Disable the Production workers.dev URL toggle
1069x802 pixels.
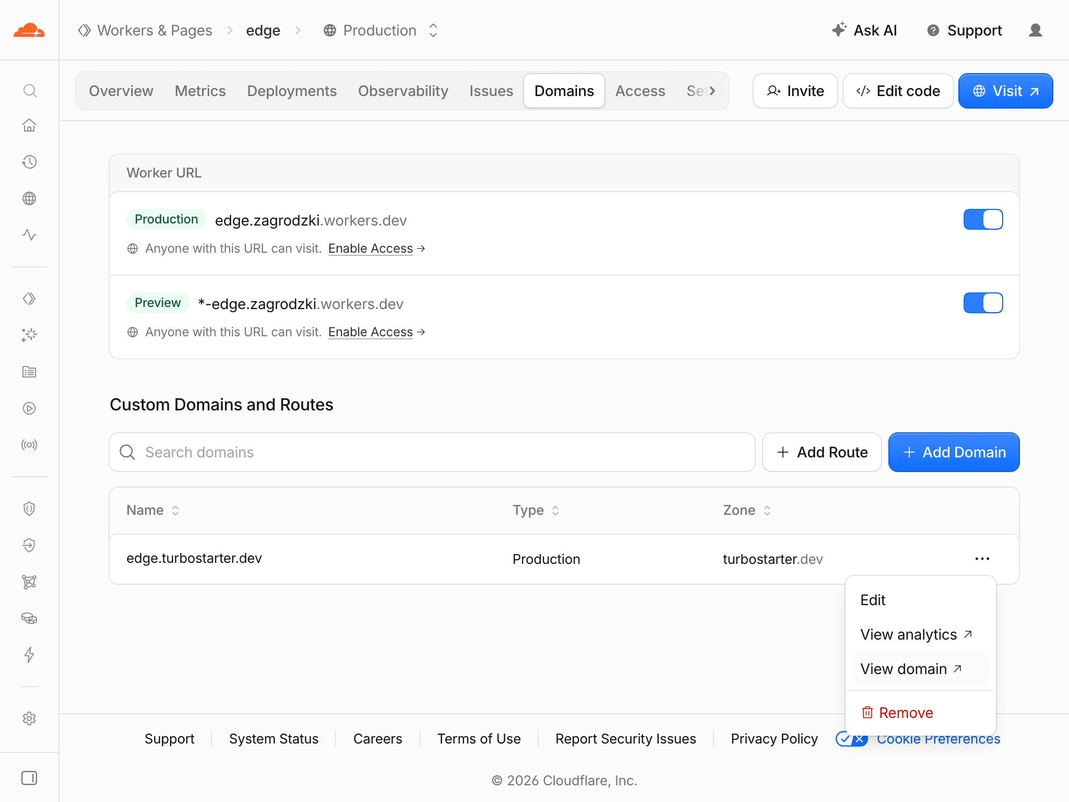983,219
